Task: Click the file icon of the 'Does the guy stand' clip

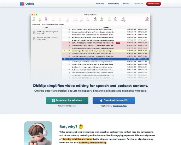Action: point(34,33)
